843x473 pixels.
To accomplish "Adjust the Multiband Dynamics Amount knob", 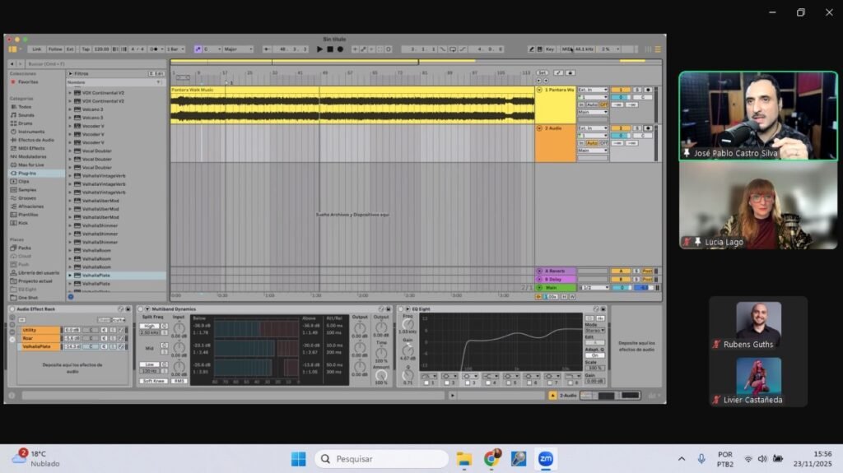I will (x=381, y=376).
